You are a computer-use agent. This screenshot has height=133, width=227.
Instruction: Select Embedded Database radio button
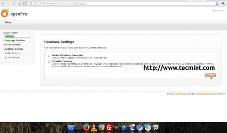click(49, 62)
